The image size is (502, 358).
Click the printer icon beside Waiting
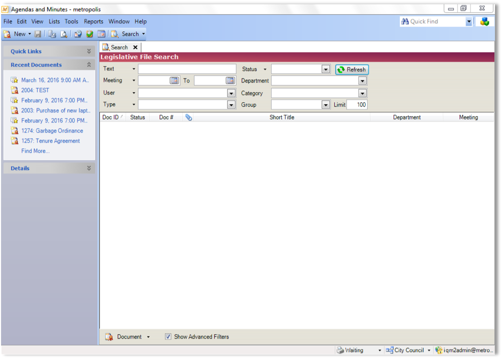(x=340, y=350)
